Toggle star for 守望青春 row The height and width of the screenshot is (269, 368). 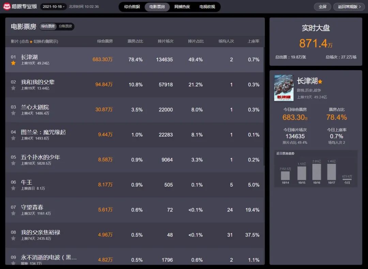[13, 213]
